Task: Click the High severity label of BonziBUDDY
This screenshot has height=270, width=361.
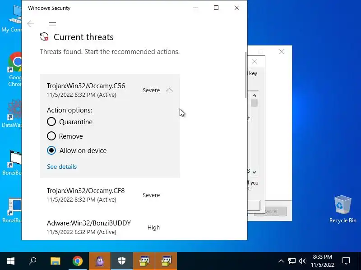Action: (x=153, y=228)
